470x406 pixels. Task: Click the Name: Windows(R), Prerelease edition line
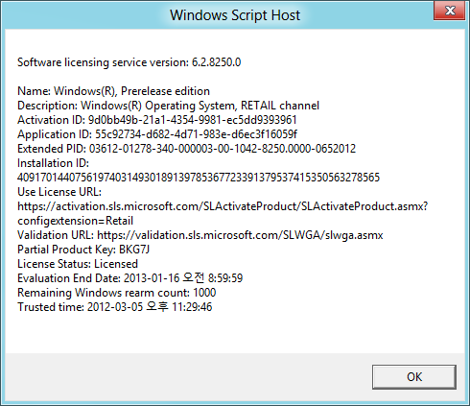[113, 91]
